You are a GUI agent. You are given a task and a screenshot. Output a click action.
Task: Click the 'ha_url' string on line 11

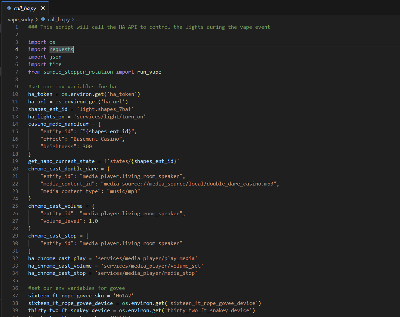(x=113, y=102)
